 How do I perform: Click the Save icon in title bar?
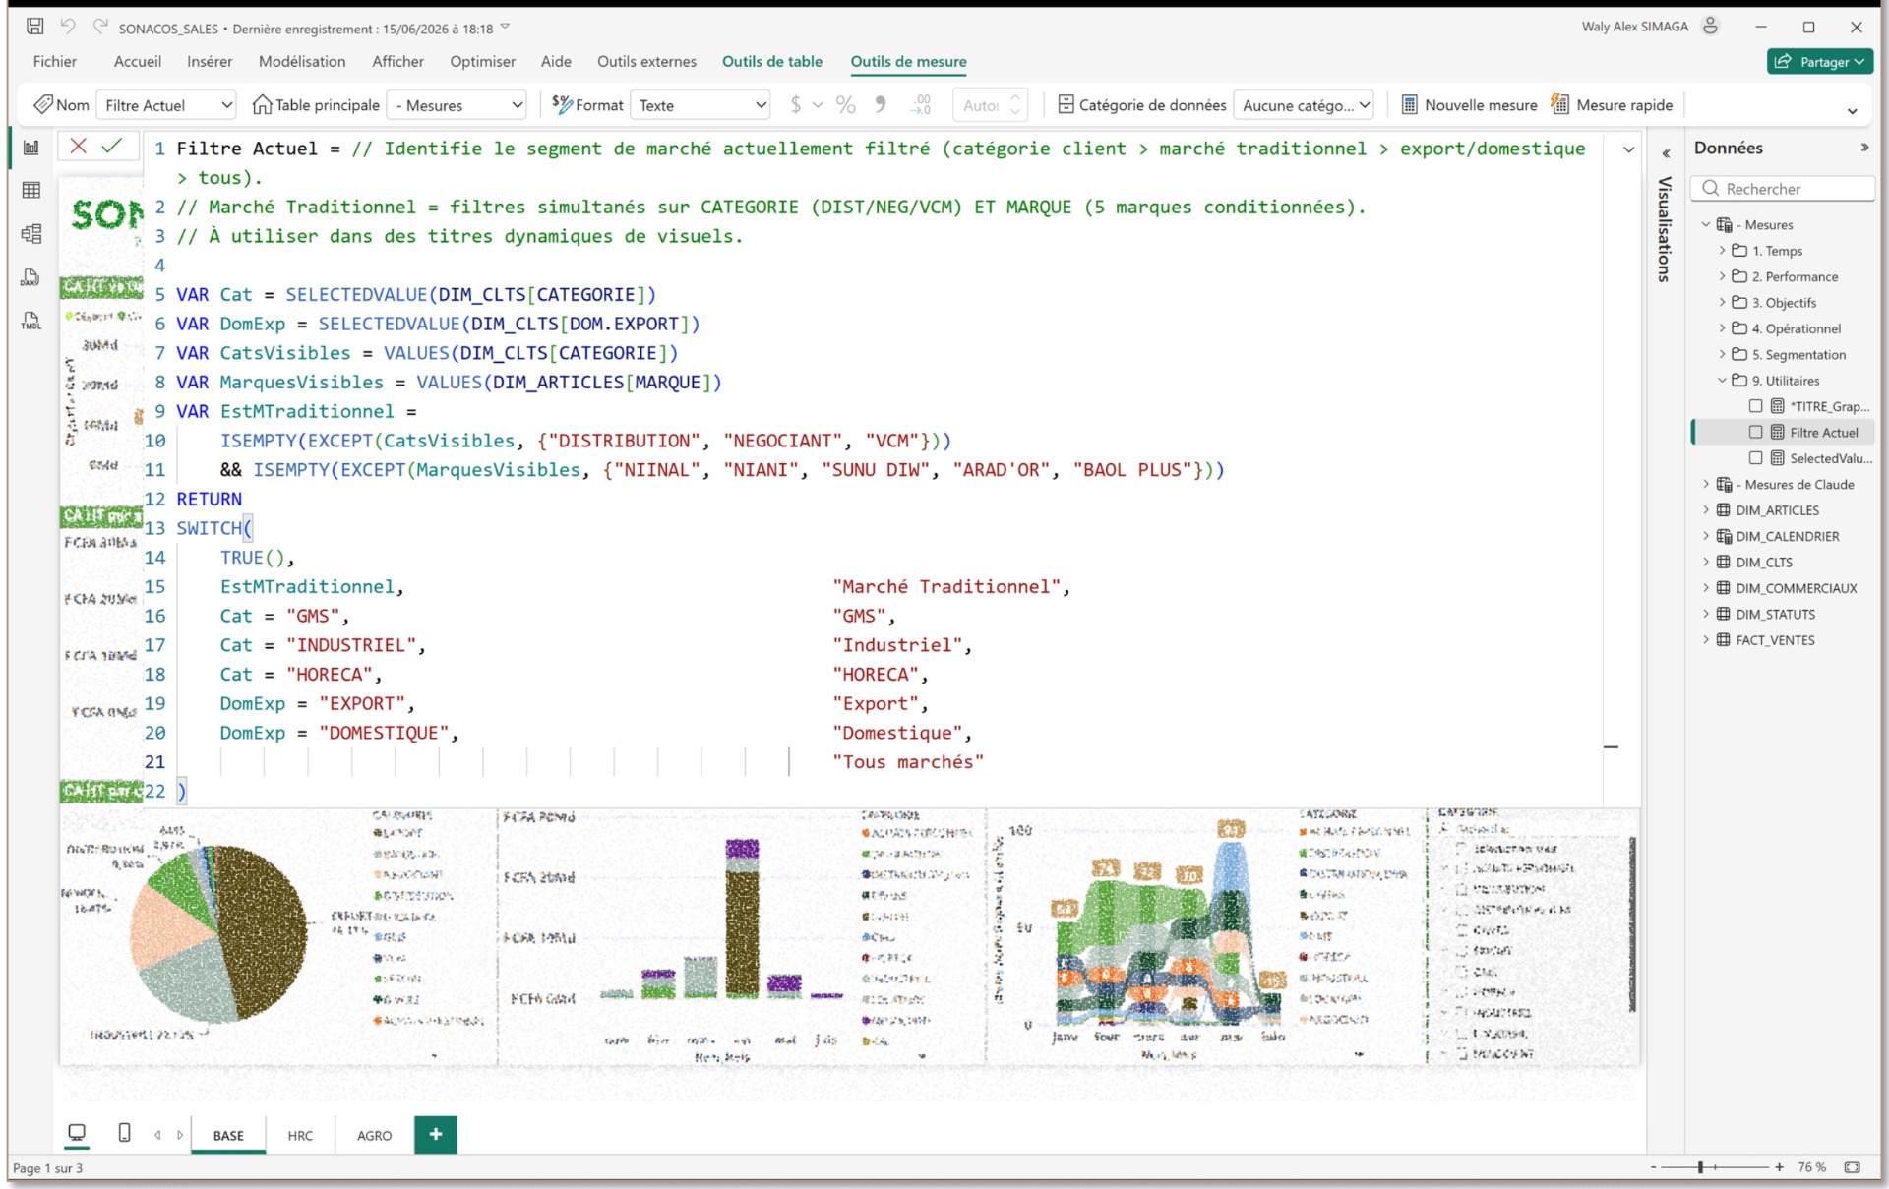(x=34, y=27)
